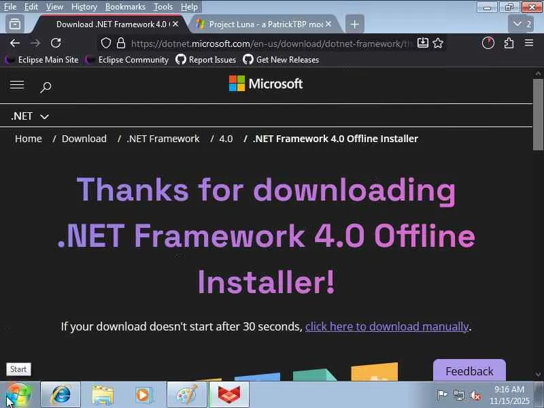The image size is (544, 408).
Task: Go to 4.0 in the breadcrumb
Action: [x=226, y=139]
